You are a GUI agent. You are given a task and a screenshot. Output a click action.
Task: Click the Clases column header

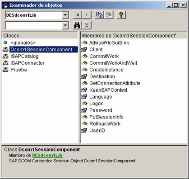[x=40, y=36]
